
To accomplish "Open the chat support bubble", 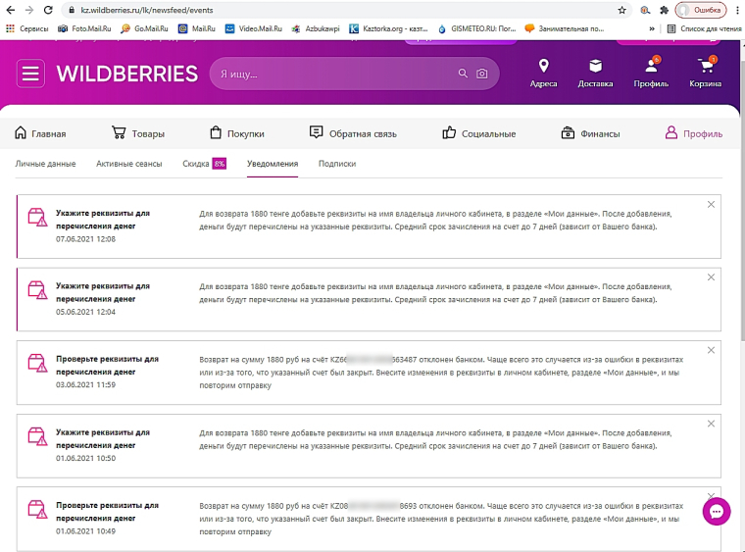I will pos(717,511).
